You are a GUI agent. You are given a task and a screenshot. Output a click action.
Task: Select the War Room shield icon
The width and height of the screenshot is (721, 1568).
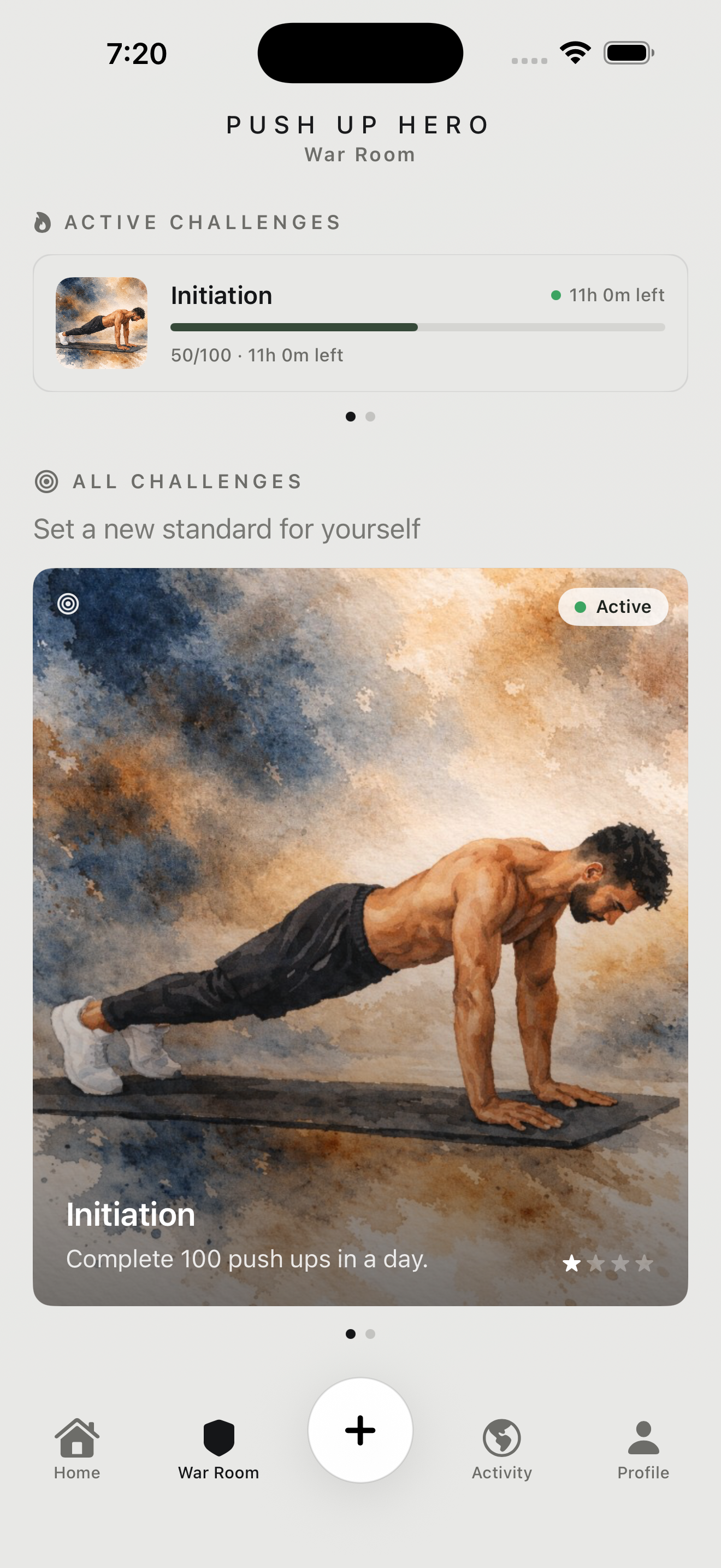coord(218,1437)
